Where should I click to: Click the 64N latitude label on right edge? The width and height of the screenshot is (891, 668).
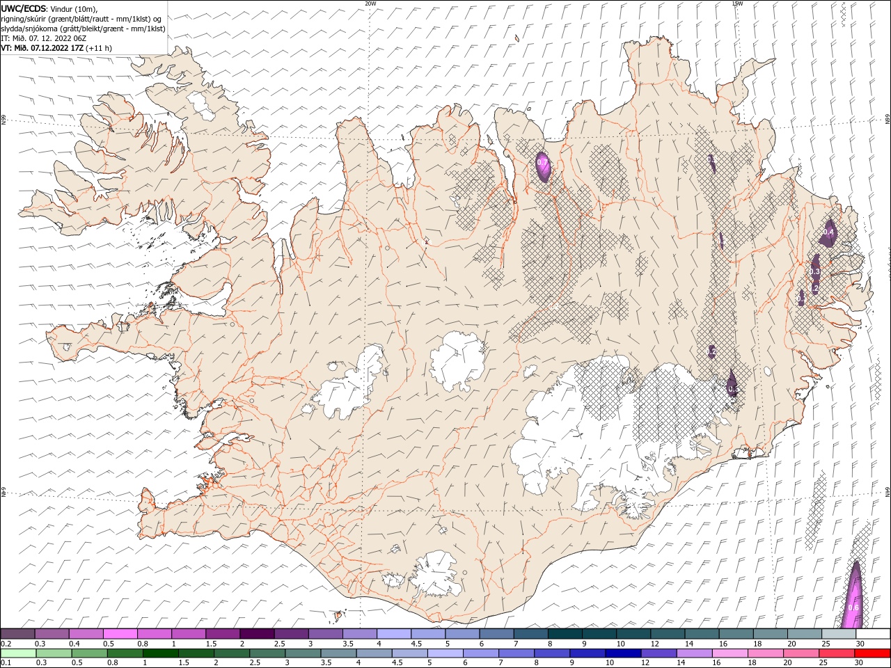pos(888,491)
